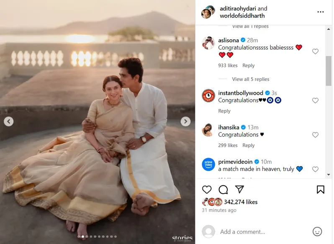Reply to ihansika's comment
This screenshot has height=244, width=334.
pos(248,145)
